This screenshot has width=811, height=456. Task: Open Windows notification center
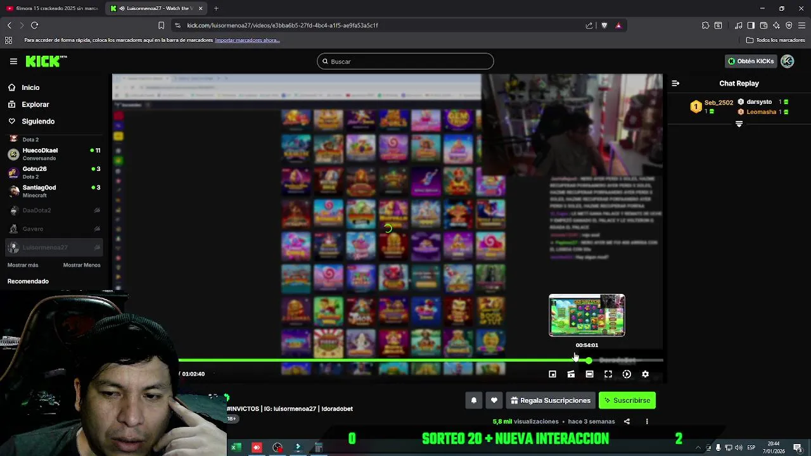coord(798,448)
